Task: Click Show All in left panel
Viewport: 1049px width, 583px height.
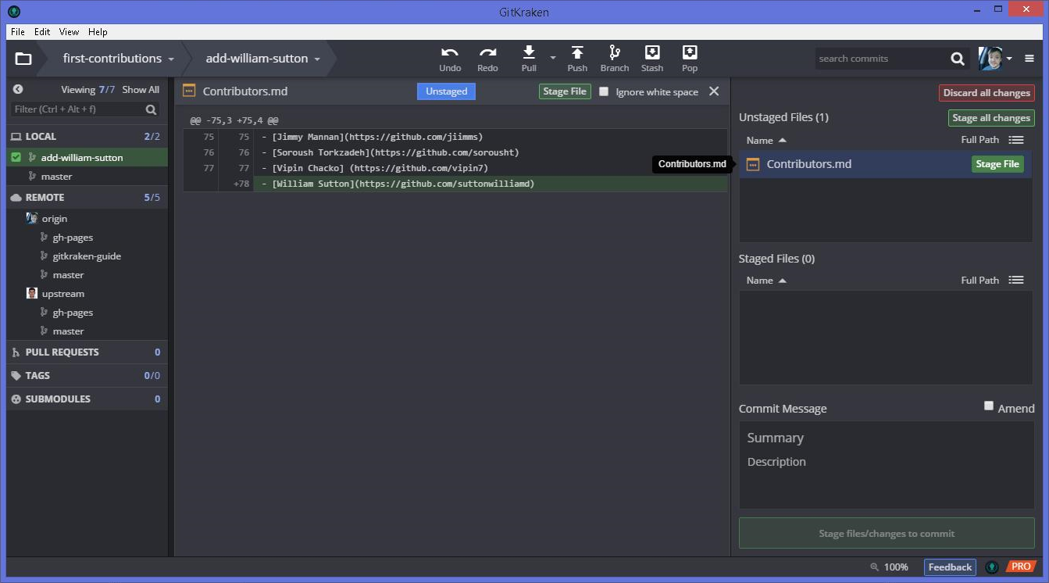Action: 141,90
